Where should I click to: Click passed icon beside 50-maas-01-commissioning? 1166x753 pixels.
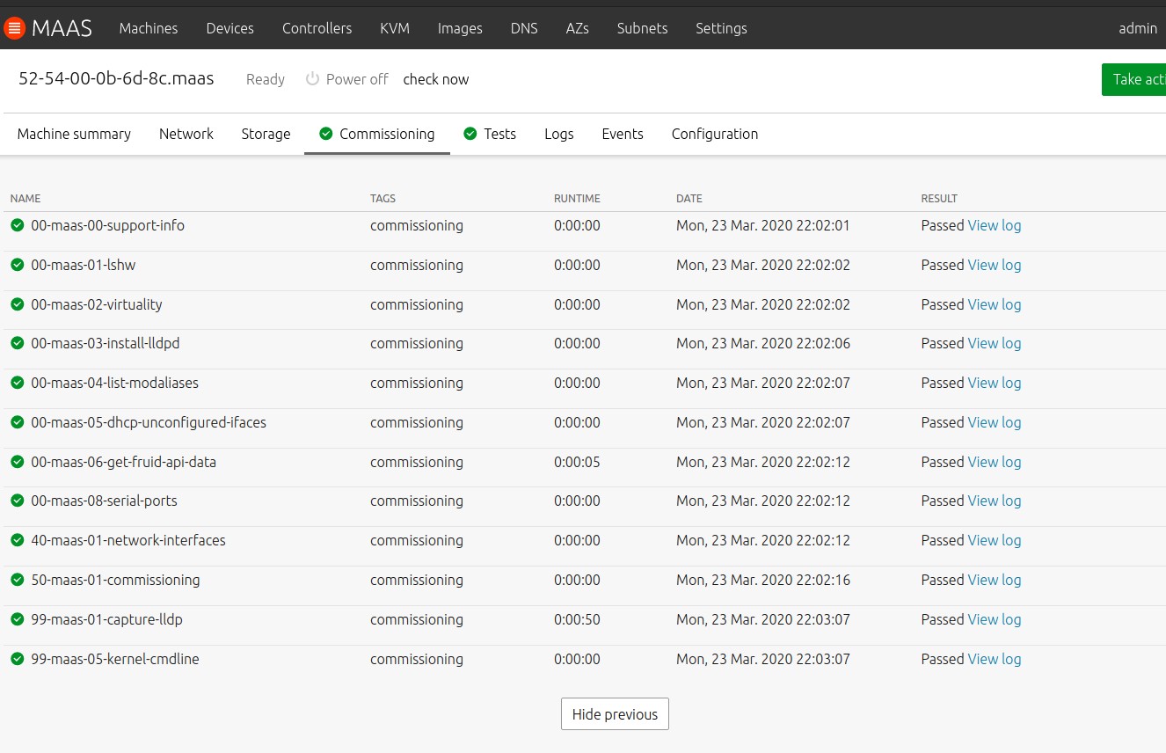18,580
